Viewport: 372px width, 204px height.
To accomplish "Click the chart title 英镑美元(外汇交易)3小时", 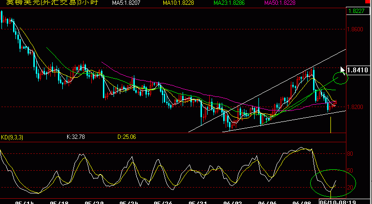I will 52,2.
